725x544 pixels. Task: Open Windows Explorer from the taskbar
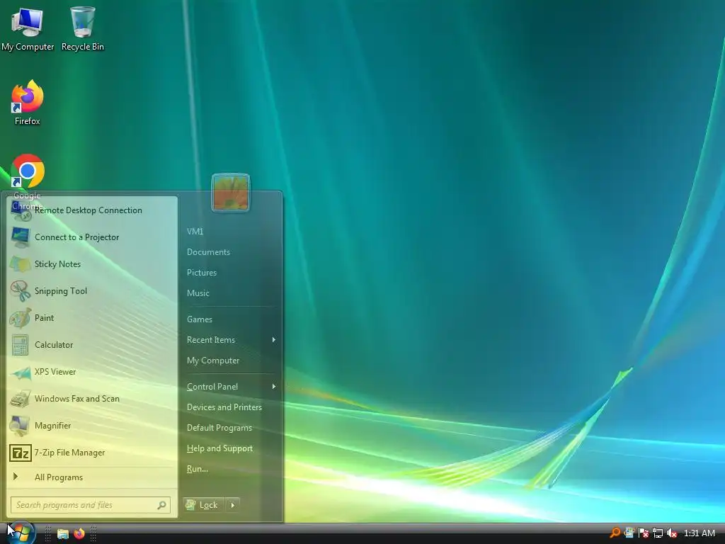click(x=63, y=534)
